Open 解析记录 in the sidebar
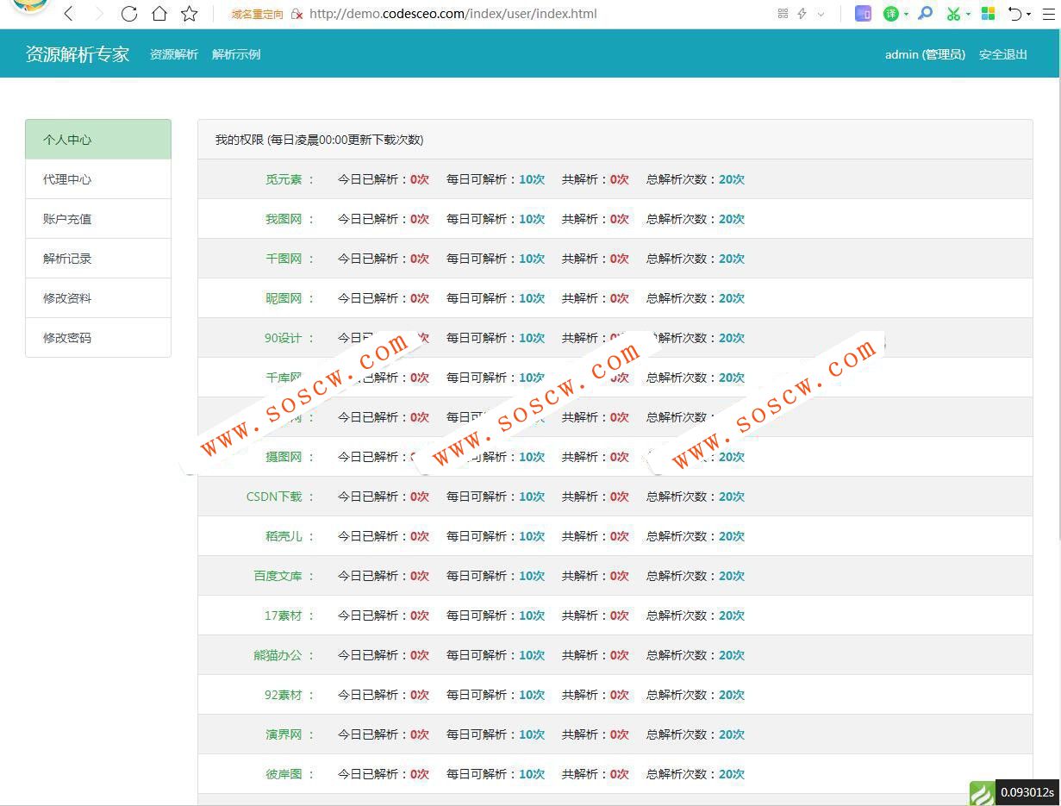1061x806 pixels. (98, 259)
